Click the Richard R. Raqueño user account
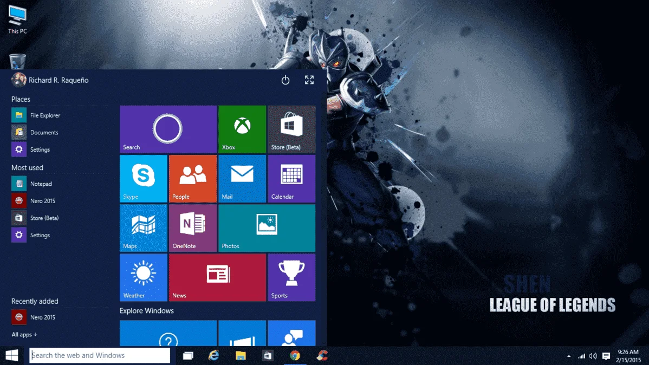 click(50, 80)
